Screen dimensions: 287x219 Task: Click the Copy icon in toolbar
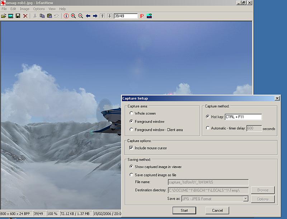coord(42,16)
